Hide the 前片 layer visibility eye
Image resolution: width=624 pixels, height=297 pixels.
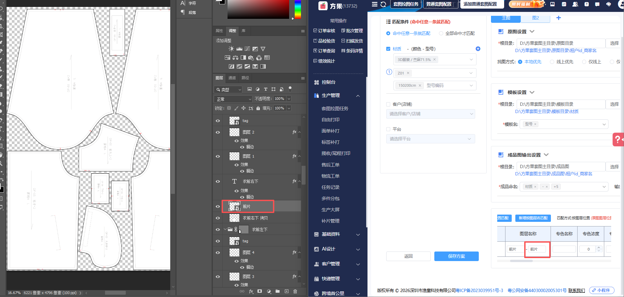click(x=218, y=206)
